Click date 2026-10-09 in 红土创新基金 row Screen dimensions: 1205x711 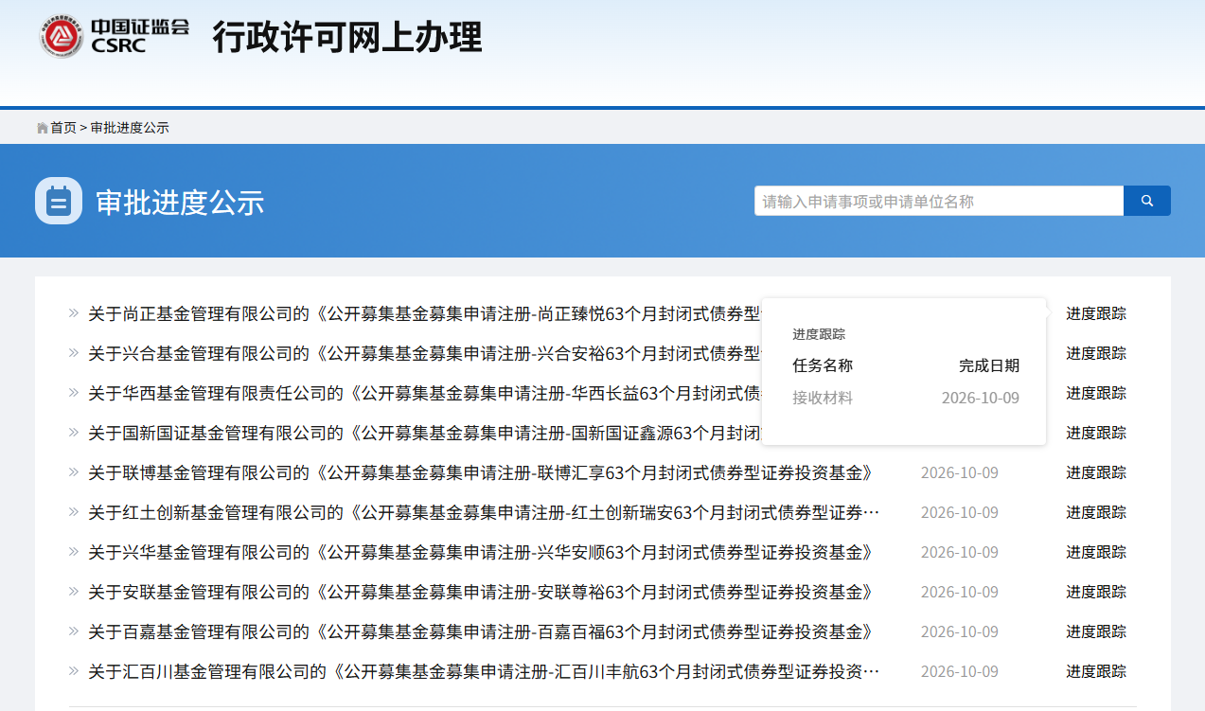(x=959, y=512)
